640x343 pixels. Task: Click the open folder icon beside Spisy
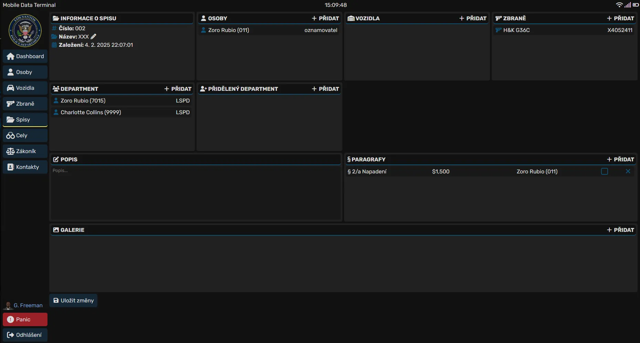click(x=11, y=120)
